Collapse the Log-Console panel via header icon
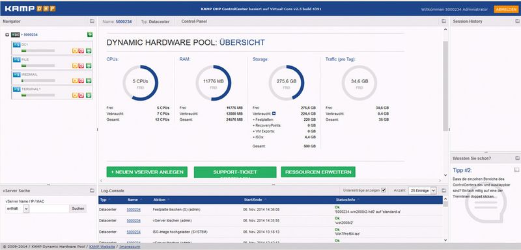 click(x=444, y=191)
